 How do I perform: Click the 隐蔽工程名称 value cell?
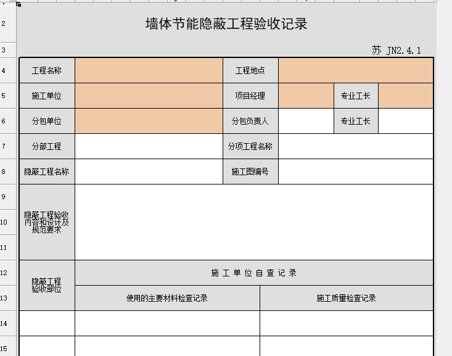point(149,172)
